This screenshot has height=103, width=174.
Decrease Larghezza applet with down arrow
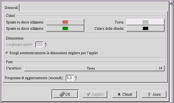pyautogui.click(x=45, y=46)
